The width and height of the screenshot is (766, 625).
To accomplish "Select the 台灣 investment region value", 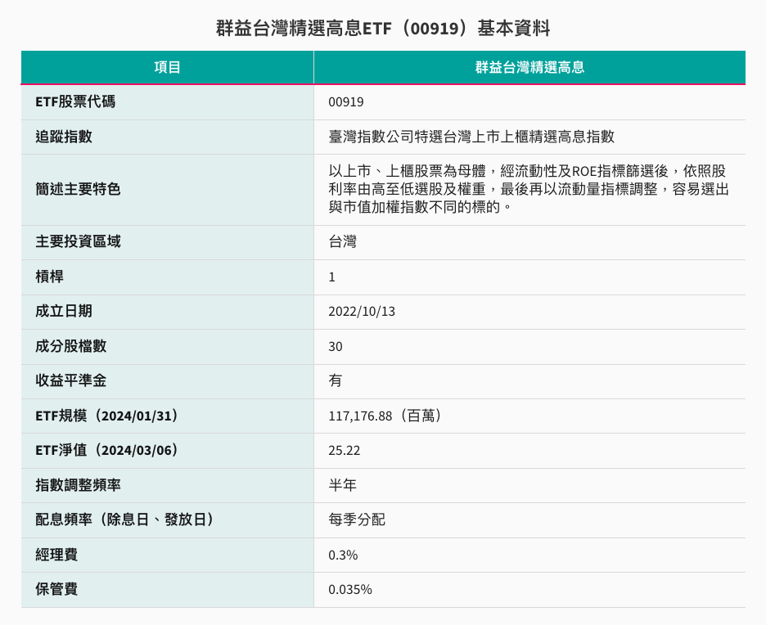I will pos(342,241).
